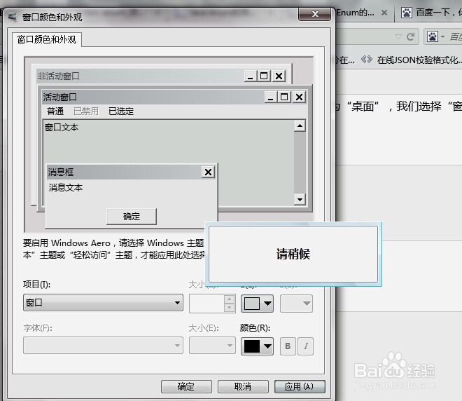Screen dimensions: 462x401
Task: Click inactive preview window minimize icon
Action: pyautogui.click(x=250, y=76)
